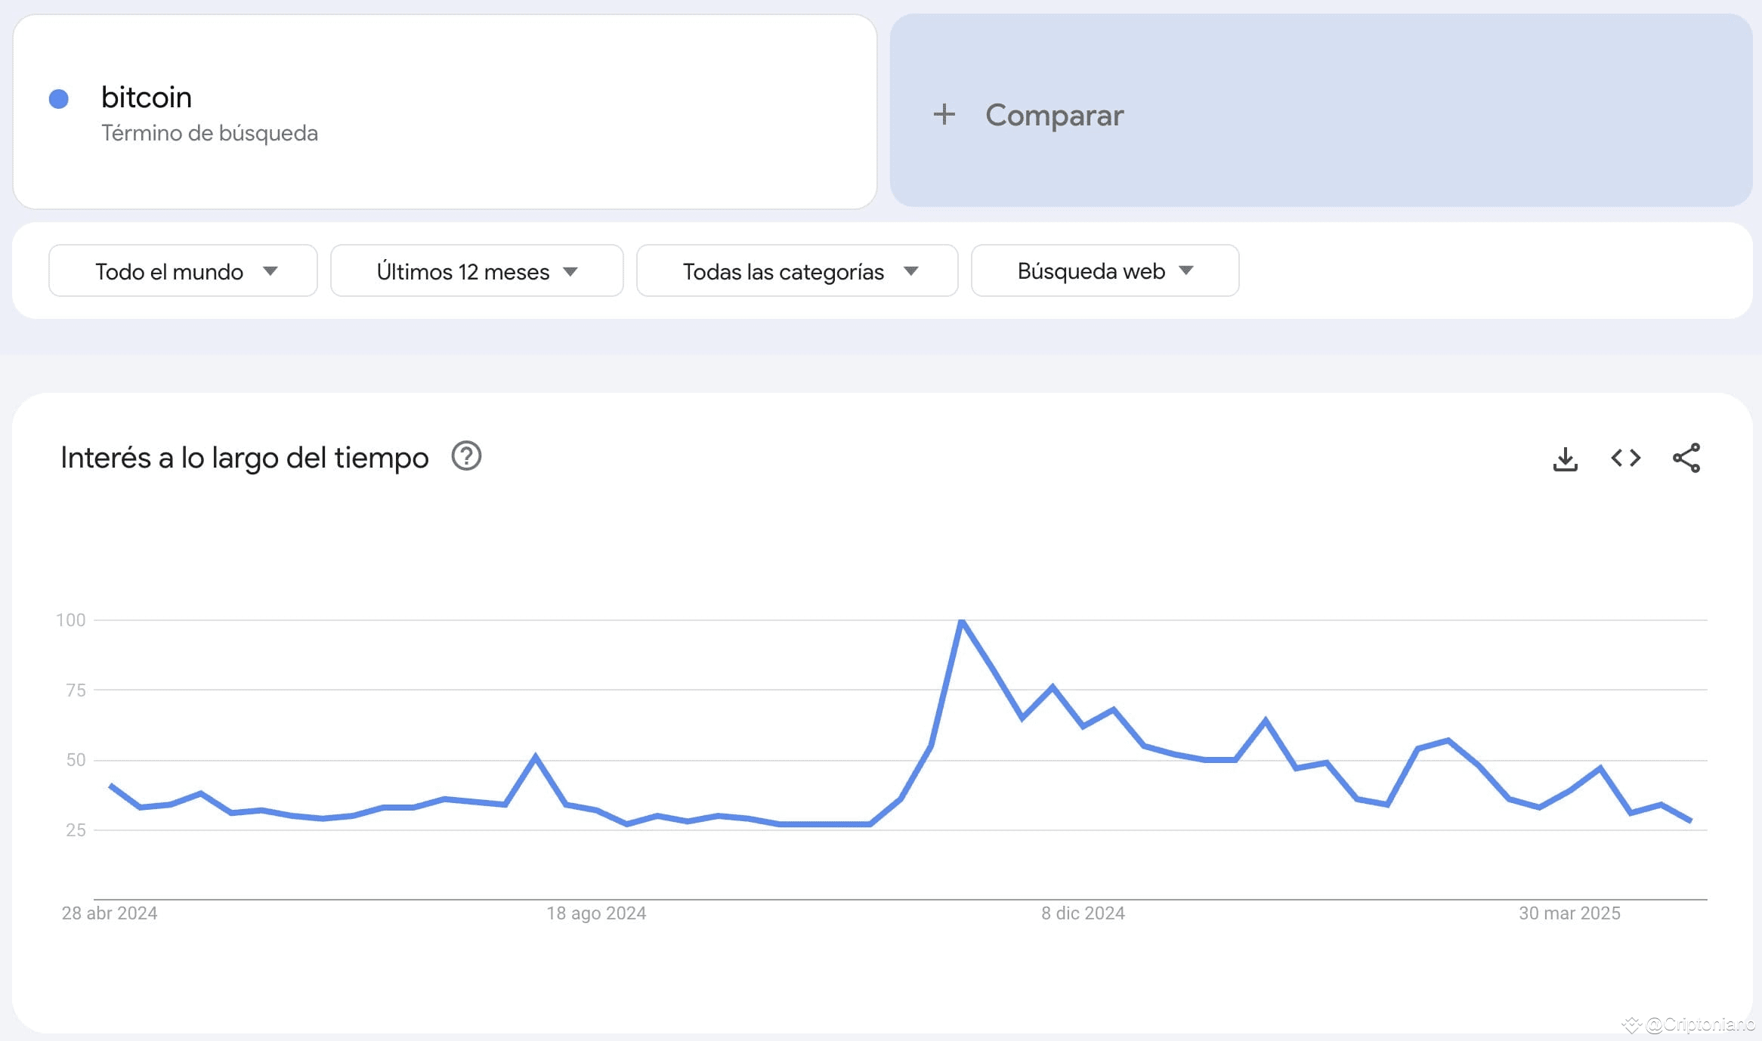The image size is (1762, 1041).
Task: Expand the Todo el mundo region dropdown
Action: [183, 270]
